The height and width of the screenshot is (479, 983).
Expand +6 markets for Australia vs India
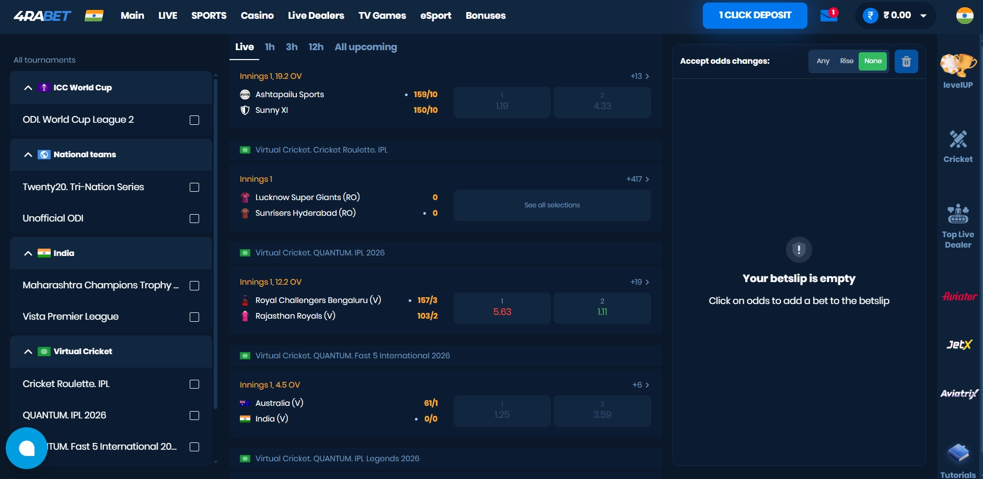(641, 385)
